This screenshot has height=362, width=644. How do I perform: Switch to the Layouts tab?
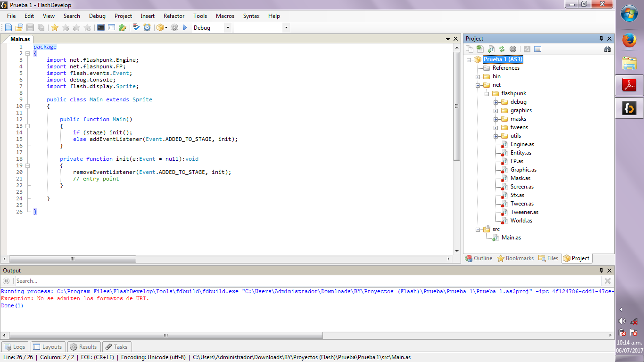[48, 346]
